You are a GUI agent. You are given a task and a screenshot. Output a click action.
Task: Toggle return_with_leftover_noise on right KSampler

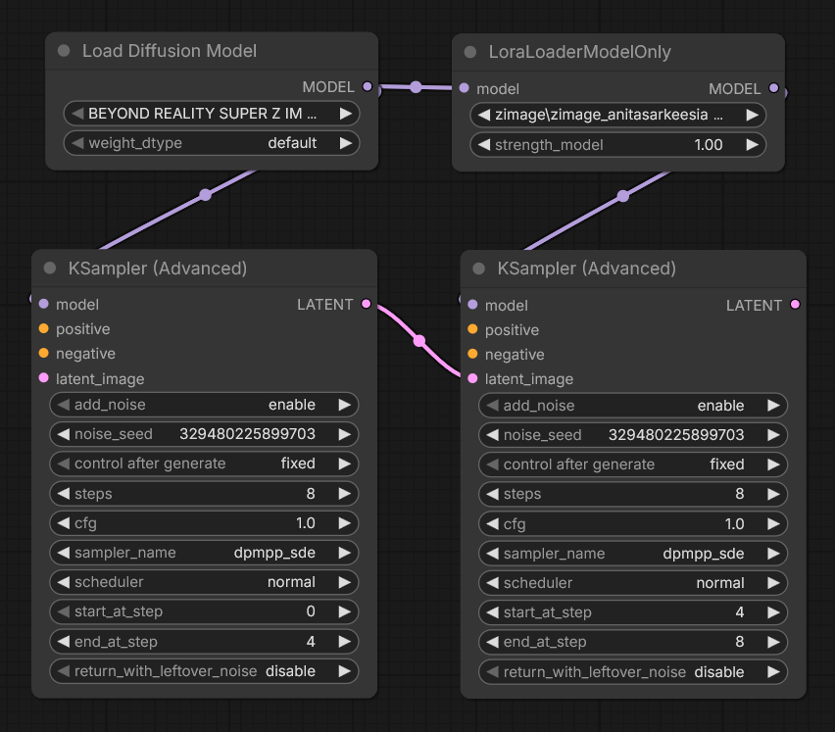(x=633, y=672)
